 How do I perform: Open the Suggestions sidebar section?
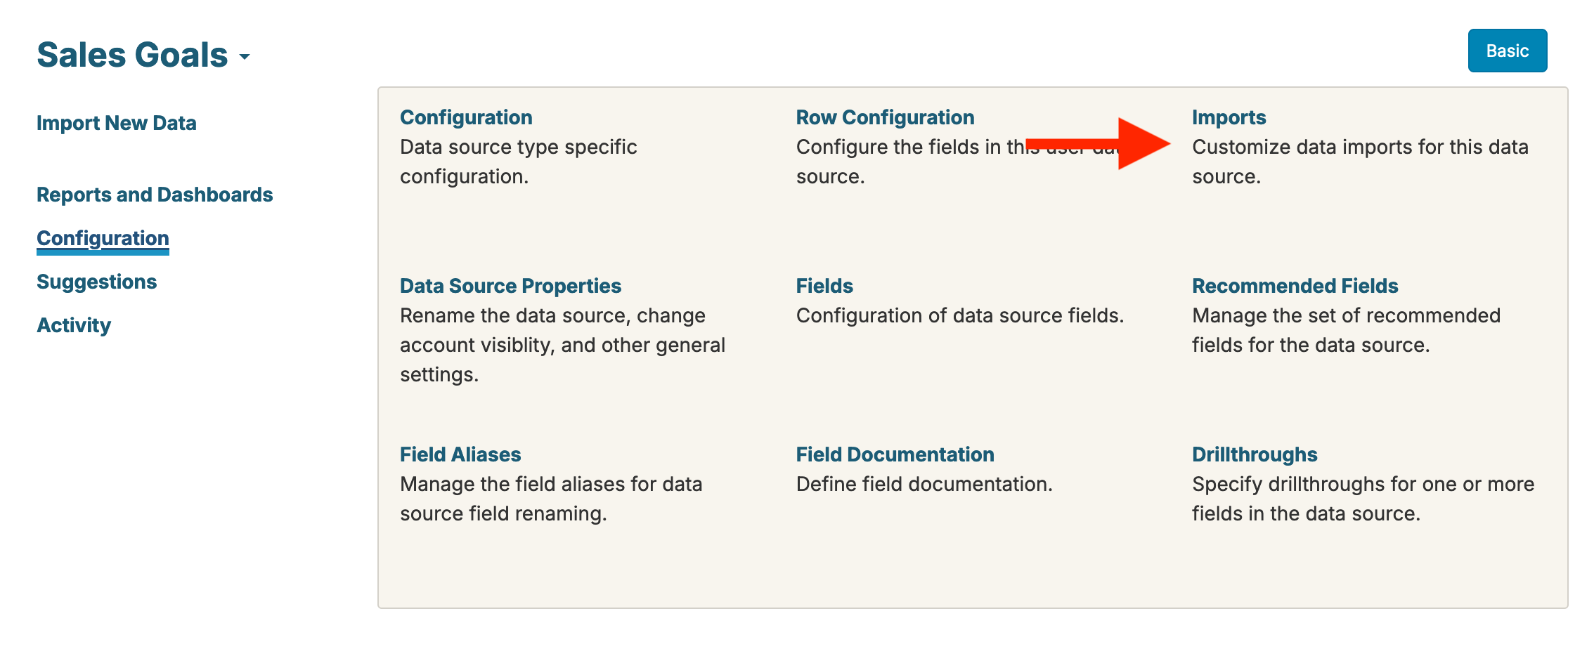tap(96, 282)
